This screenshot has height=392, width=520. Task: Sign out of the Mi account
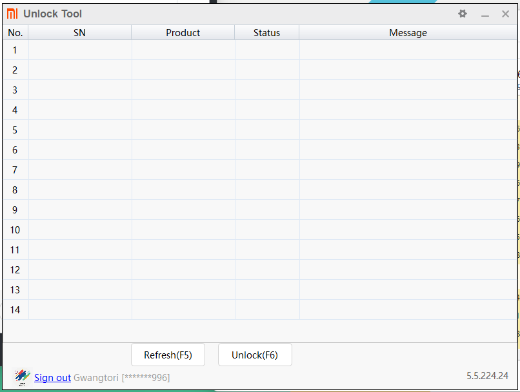click(52, 378)
